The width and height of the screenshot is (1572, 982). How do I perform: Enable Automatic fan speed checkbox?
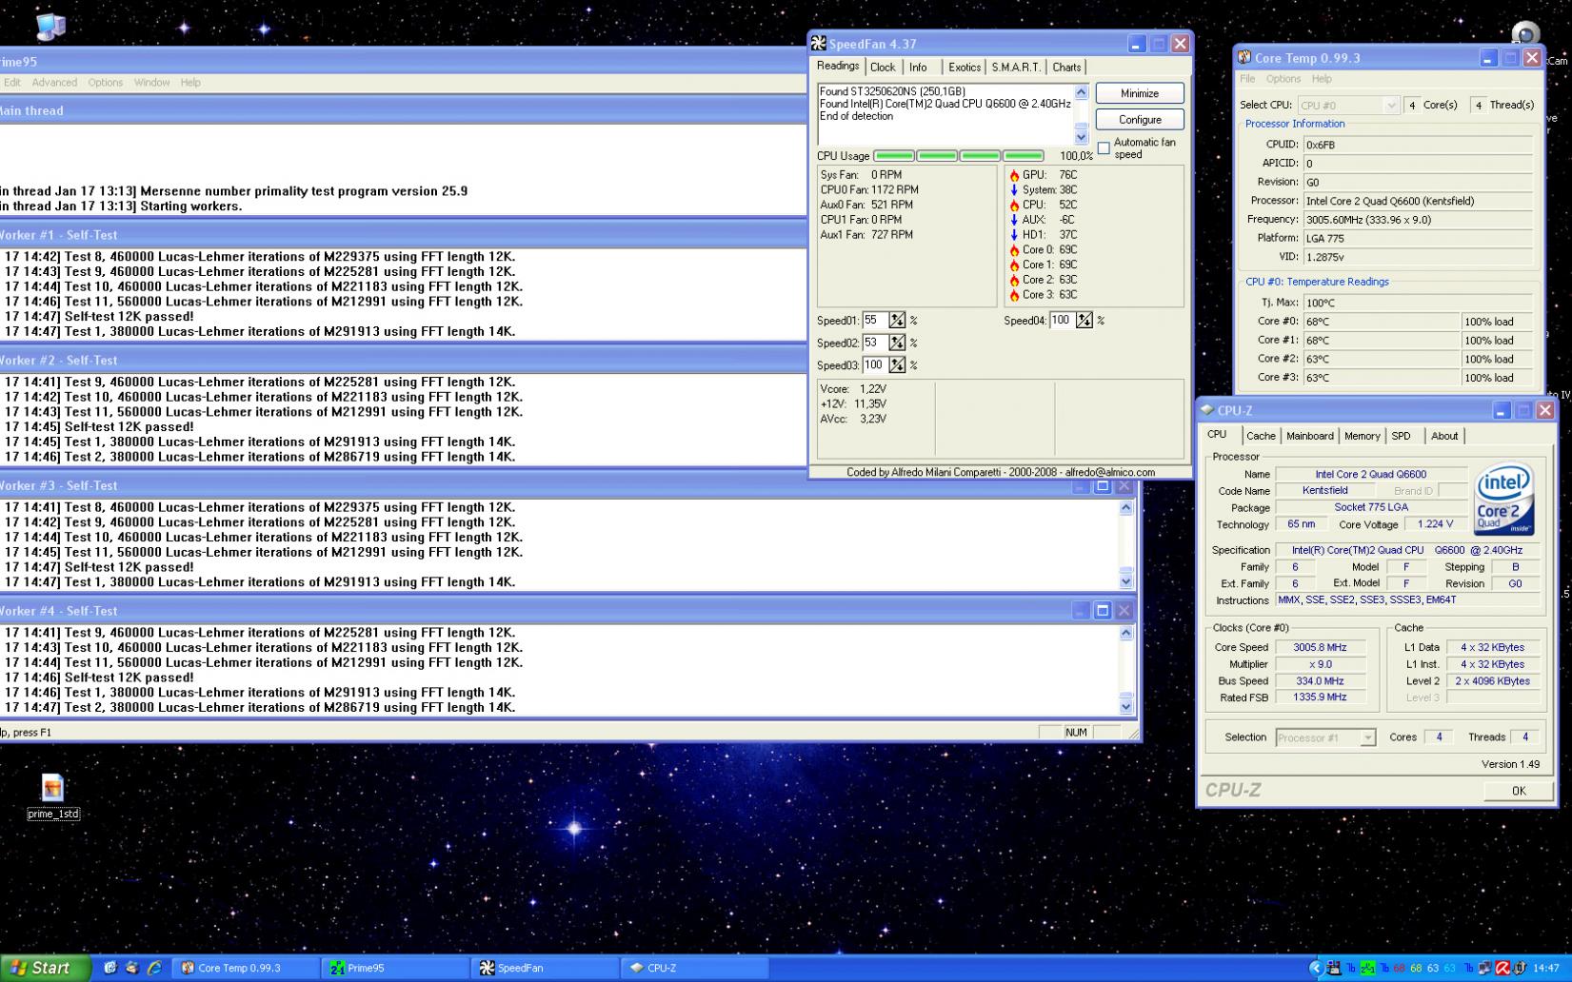click(1104, 148)
